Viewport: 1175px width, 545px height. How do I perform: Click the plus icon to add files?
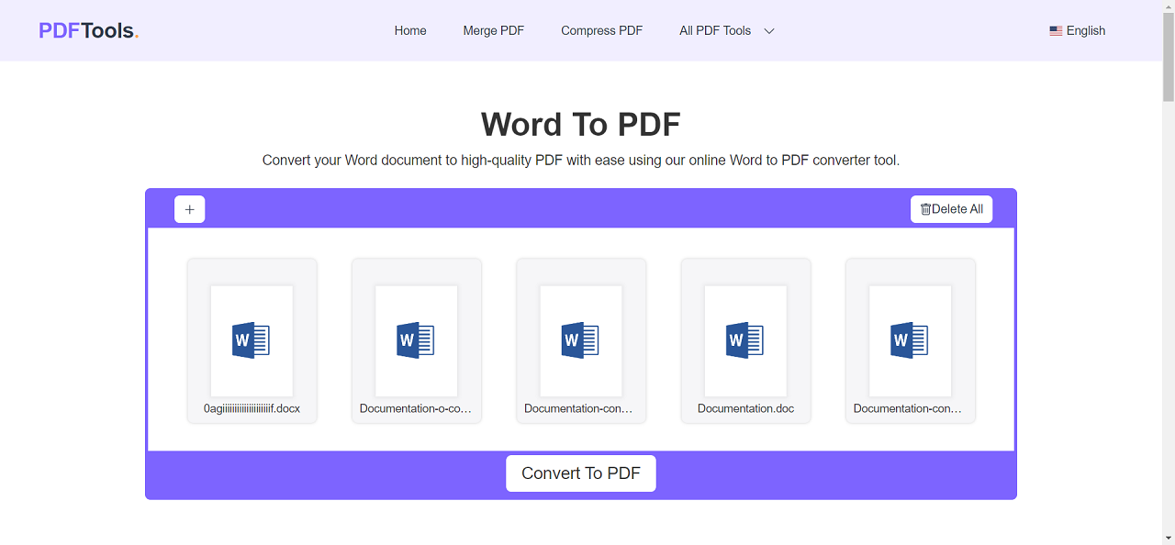tap(189, 209)
